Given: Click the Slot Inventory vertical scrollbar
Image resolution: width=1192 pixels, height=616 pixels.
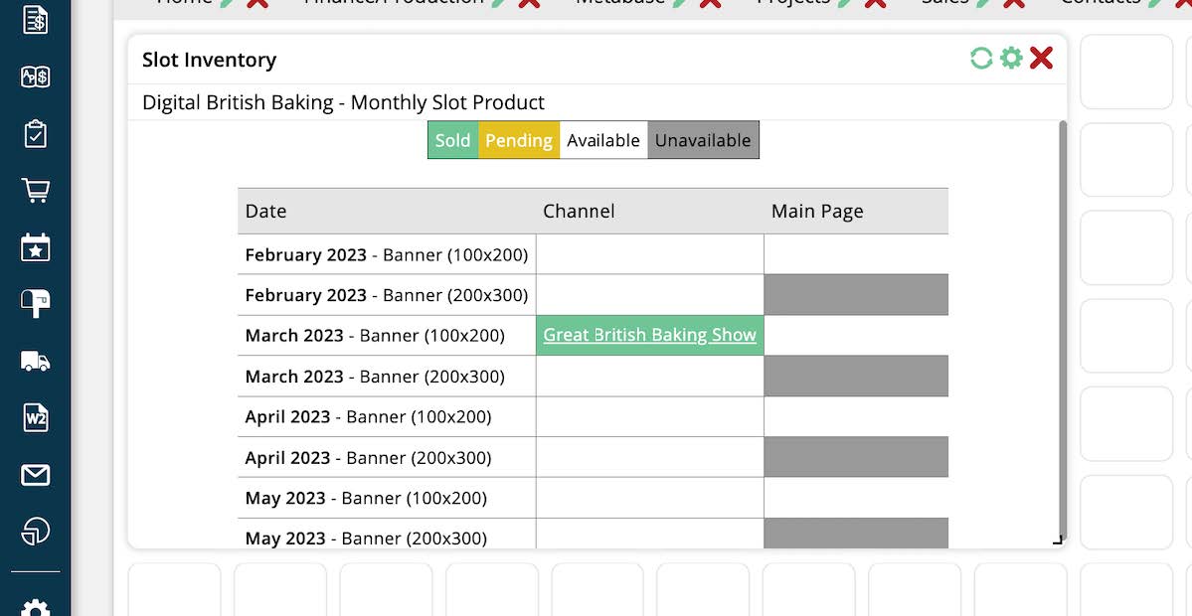Looking at the screenshot, I should [x=1062, y=328].
